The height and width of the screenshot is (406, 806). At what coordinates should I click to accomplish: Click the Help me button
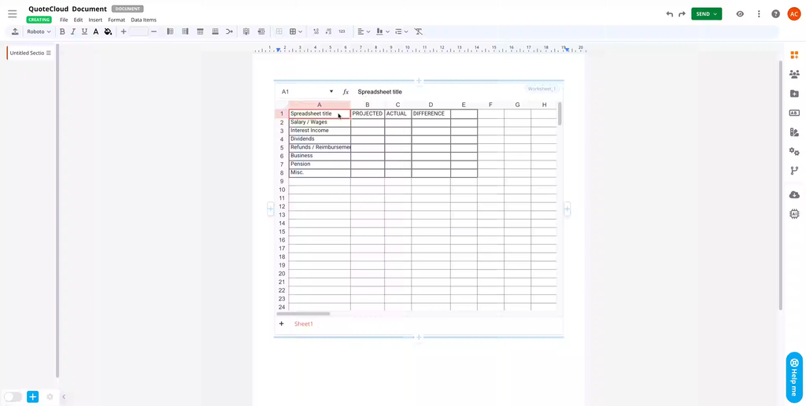click(x=793, y=377)
